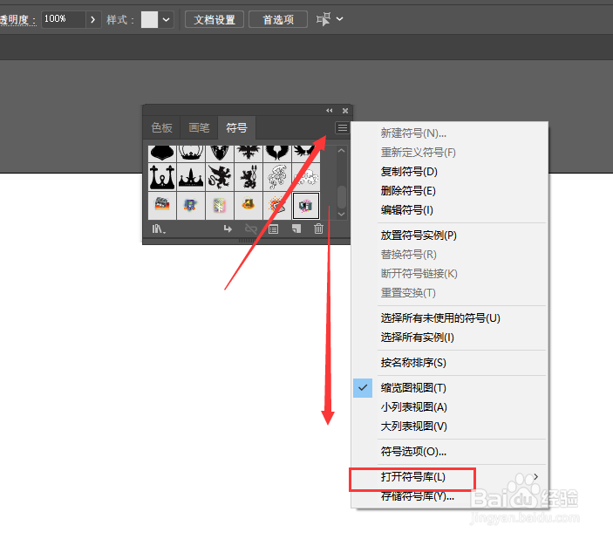This screenshot has height=539, width=613.
Task: Switch to the 画笔 tab
Action: pyautogui.click(x=199, y=128)
